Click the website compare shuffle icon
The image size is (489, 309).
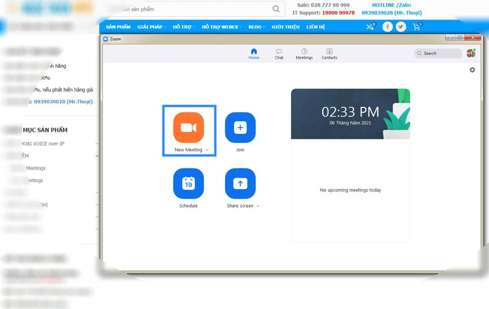(370, 27)
